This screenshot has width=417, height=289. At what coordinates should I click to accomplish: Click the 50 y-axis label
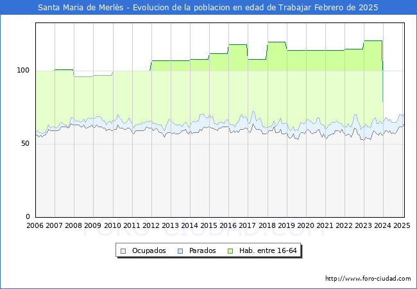pos(26,144)
